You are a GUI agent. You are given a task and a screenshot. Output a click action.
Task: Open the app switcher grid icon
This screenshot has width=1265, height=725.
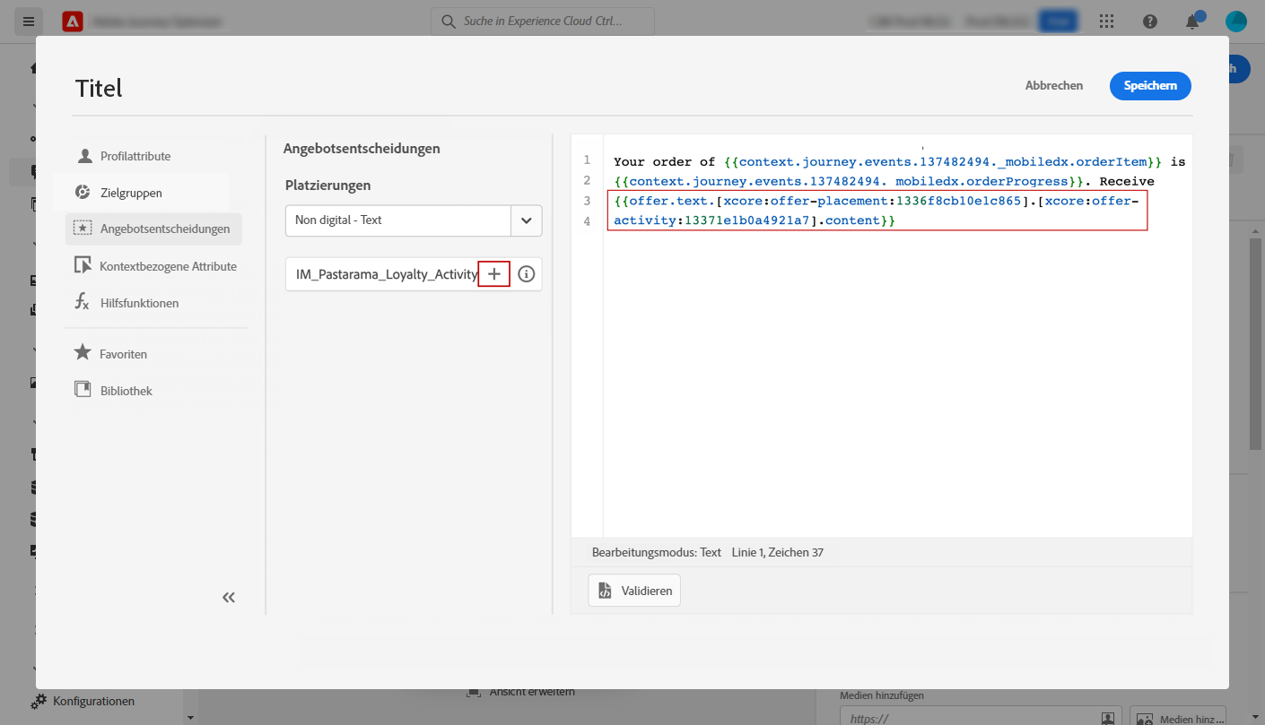pos(1106,22)
